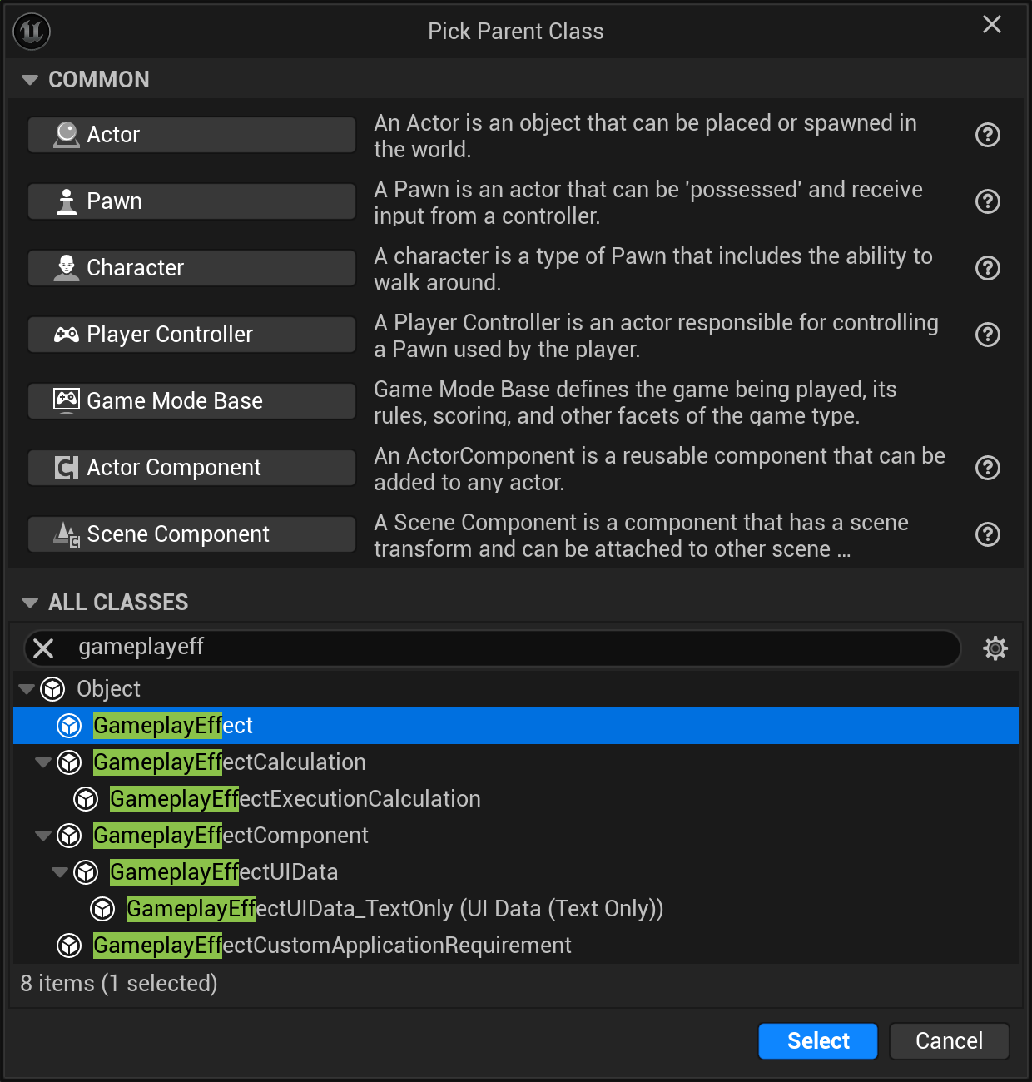Cancel the Pick Parent Class dialog
The width and height of the screenshot is (1032, 1082).
[x=950, y=1041]
